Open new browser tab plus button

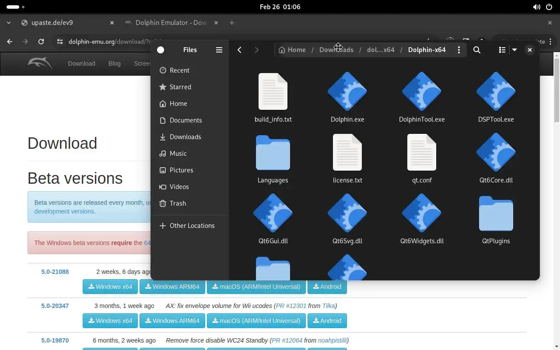[x=232, y=23]
